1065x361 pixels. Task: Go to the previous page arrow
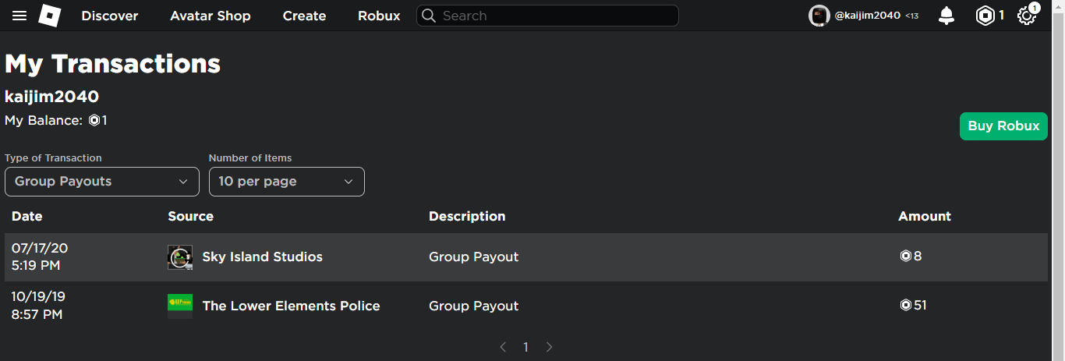(x=503, y=347)
